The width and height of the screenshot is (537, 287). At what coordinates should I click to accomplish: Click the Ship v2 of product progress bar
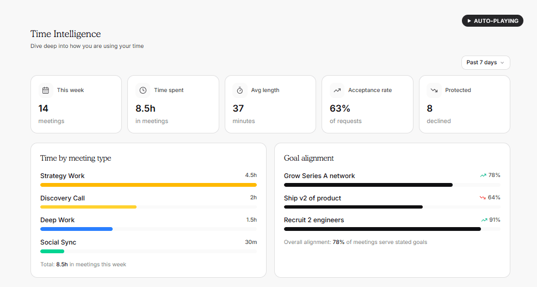pos(392,207)
